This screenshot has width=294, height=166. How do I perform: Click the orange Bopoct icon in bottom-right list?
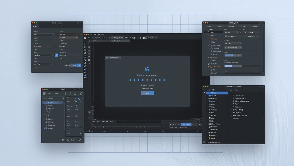click(210, 98)
